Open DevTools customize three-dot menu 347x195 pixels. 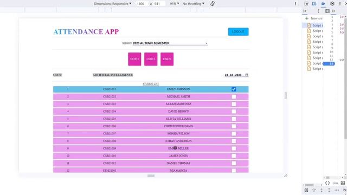340,4
